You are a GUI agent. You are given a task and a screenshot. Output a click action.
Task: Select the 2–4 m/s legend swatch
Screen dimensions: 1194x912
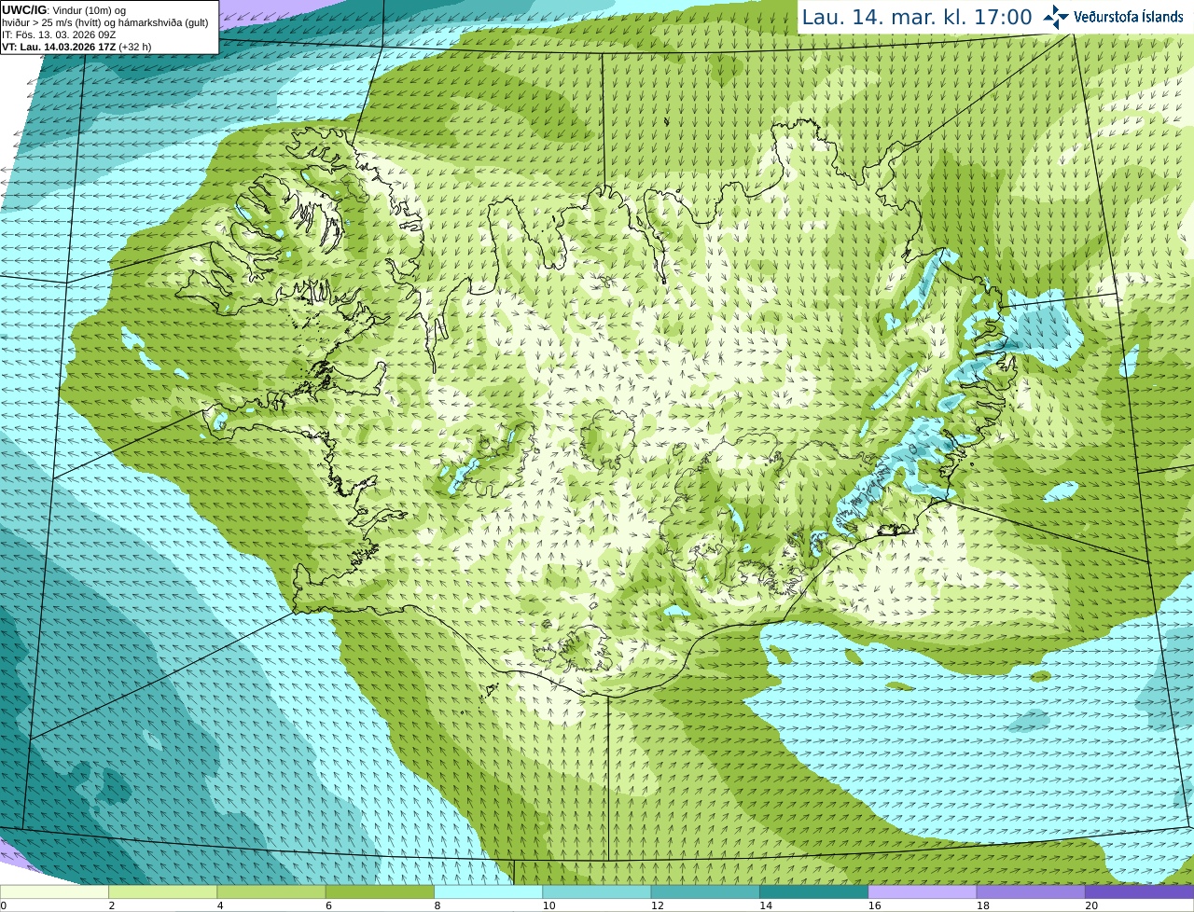[x=162, y=891]
